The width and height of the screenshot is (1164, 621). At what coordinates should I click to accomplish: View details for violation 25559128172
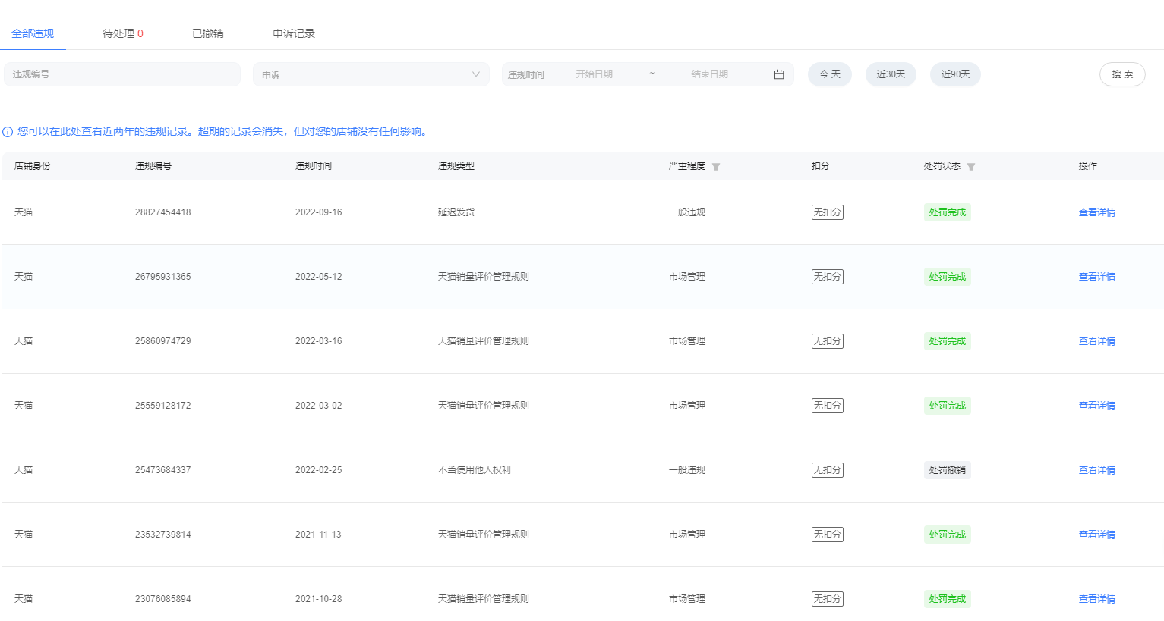pos(1096,406)
